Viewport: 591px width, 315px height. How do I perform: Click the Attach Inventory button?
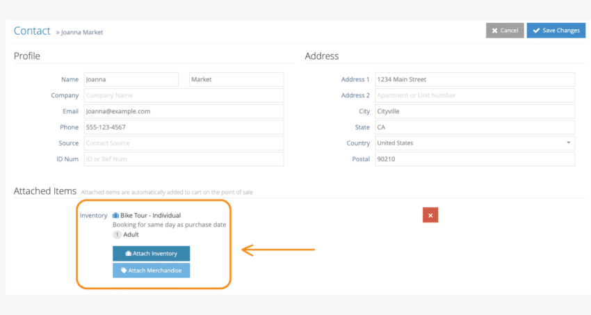151,254
